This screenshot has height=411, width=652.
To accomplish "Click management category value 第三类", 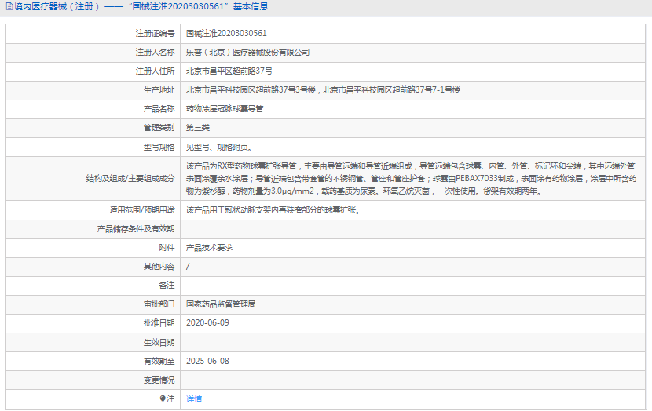I will tap(197, 128).
